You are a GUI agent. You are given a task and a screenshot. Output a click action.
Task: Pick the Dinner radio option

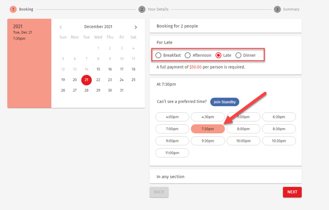coord(238,55)
